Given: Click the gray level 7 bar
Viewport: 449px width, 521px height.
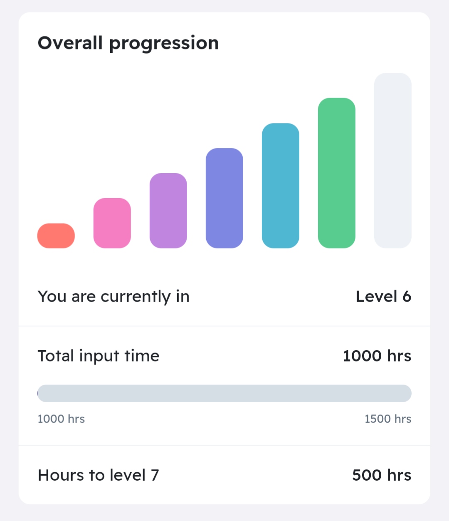Looking at the screenshot, I should (x=393, y=160).
